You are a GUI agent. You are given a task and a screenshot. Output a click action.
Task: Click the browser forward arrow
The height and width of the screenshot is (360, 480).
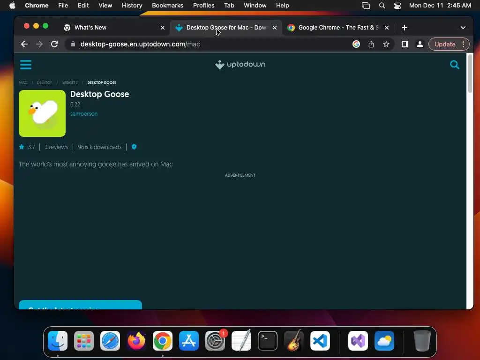[x=39, y=44]
